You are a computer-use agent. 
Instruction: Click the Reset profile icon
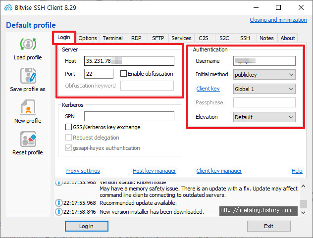click(28, 139)
